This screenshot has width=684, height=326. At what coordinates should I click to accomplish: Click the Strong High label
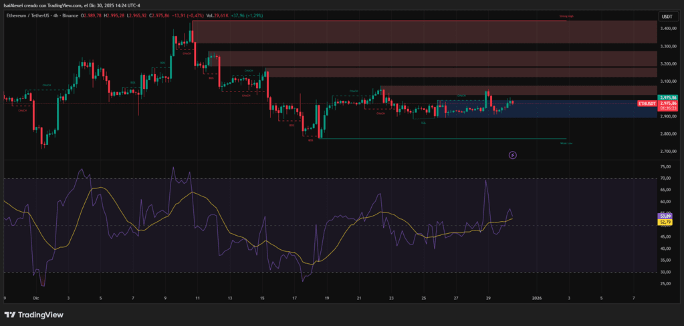pos(566,16)
